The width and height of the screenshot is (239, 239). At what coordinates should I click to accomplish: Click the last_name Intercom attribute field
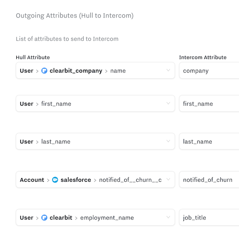(209, 142)
